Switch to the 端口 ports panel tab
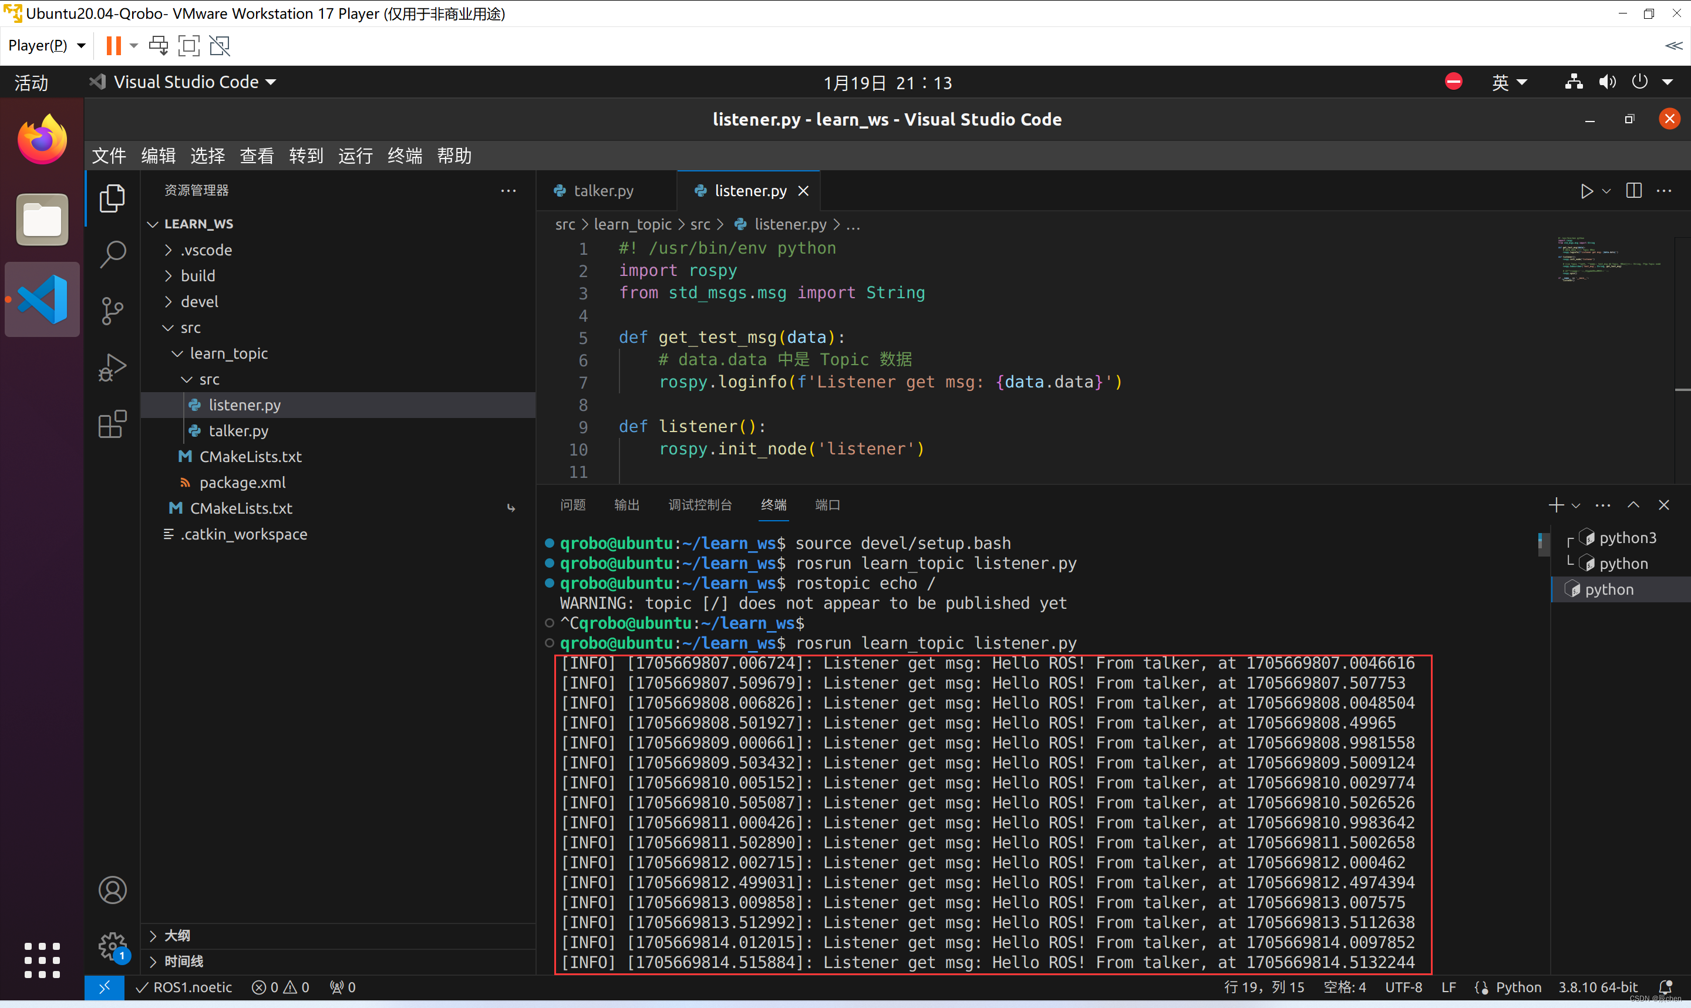The image size is (1691, 1008). (827, 505)
